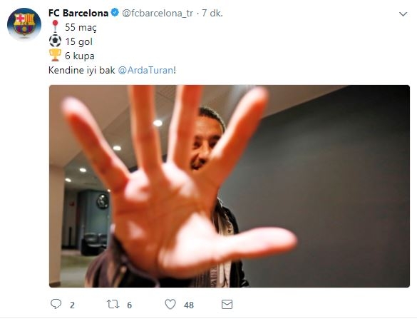Viewport: 417px width, 319px height.
Task: Click the red pin emoji beside 55 maç
Action: coord(56,26)
